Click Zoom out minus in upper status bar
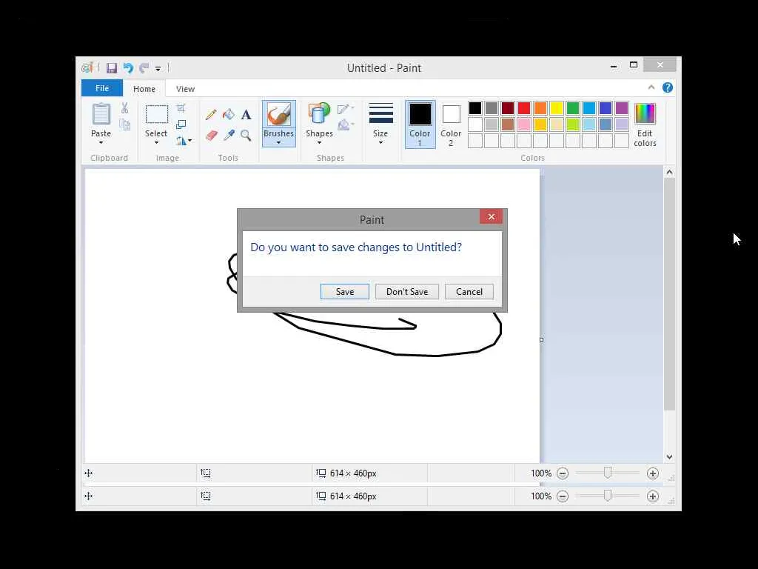 (x=563, y=473)
